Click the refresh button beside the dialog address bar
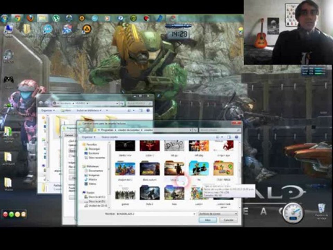The image size is (333, 250). click(195, 130)
